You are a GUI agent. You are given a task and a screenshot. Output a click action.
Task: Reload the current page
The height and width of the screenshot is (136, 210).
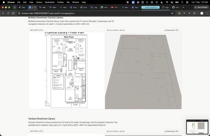[8, 13]
